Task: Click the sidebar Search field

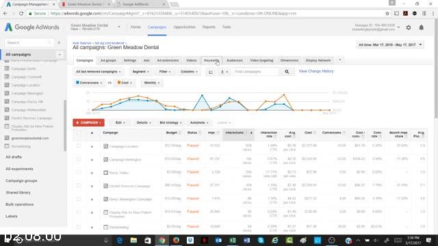Action: pyautogui.click(x=29, y=42)
